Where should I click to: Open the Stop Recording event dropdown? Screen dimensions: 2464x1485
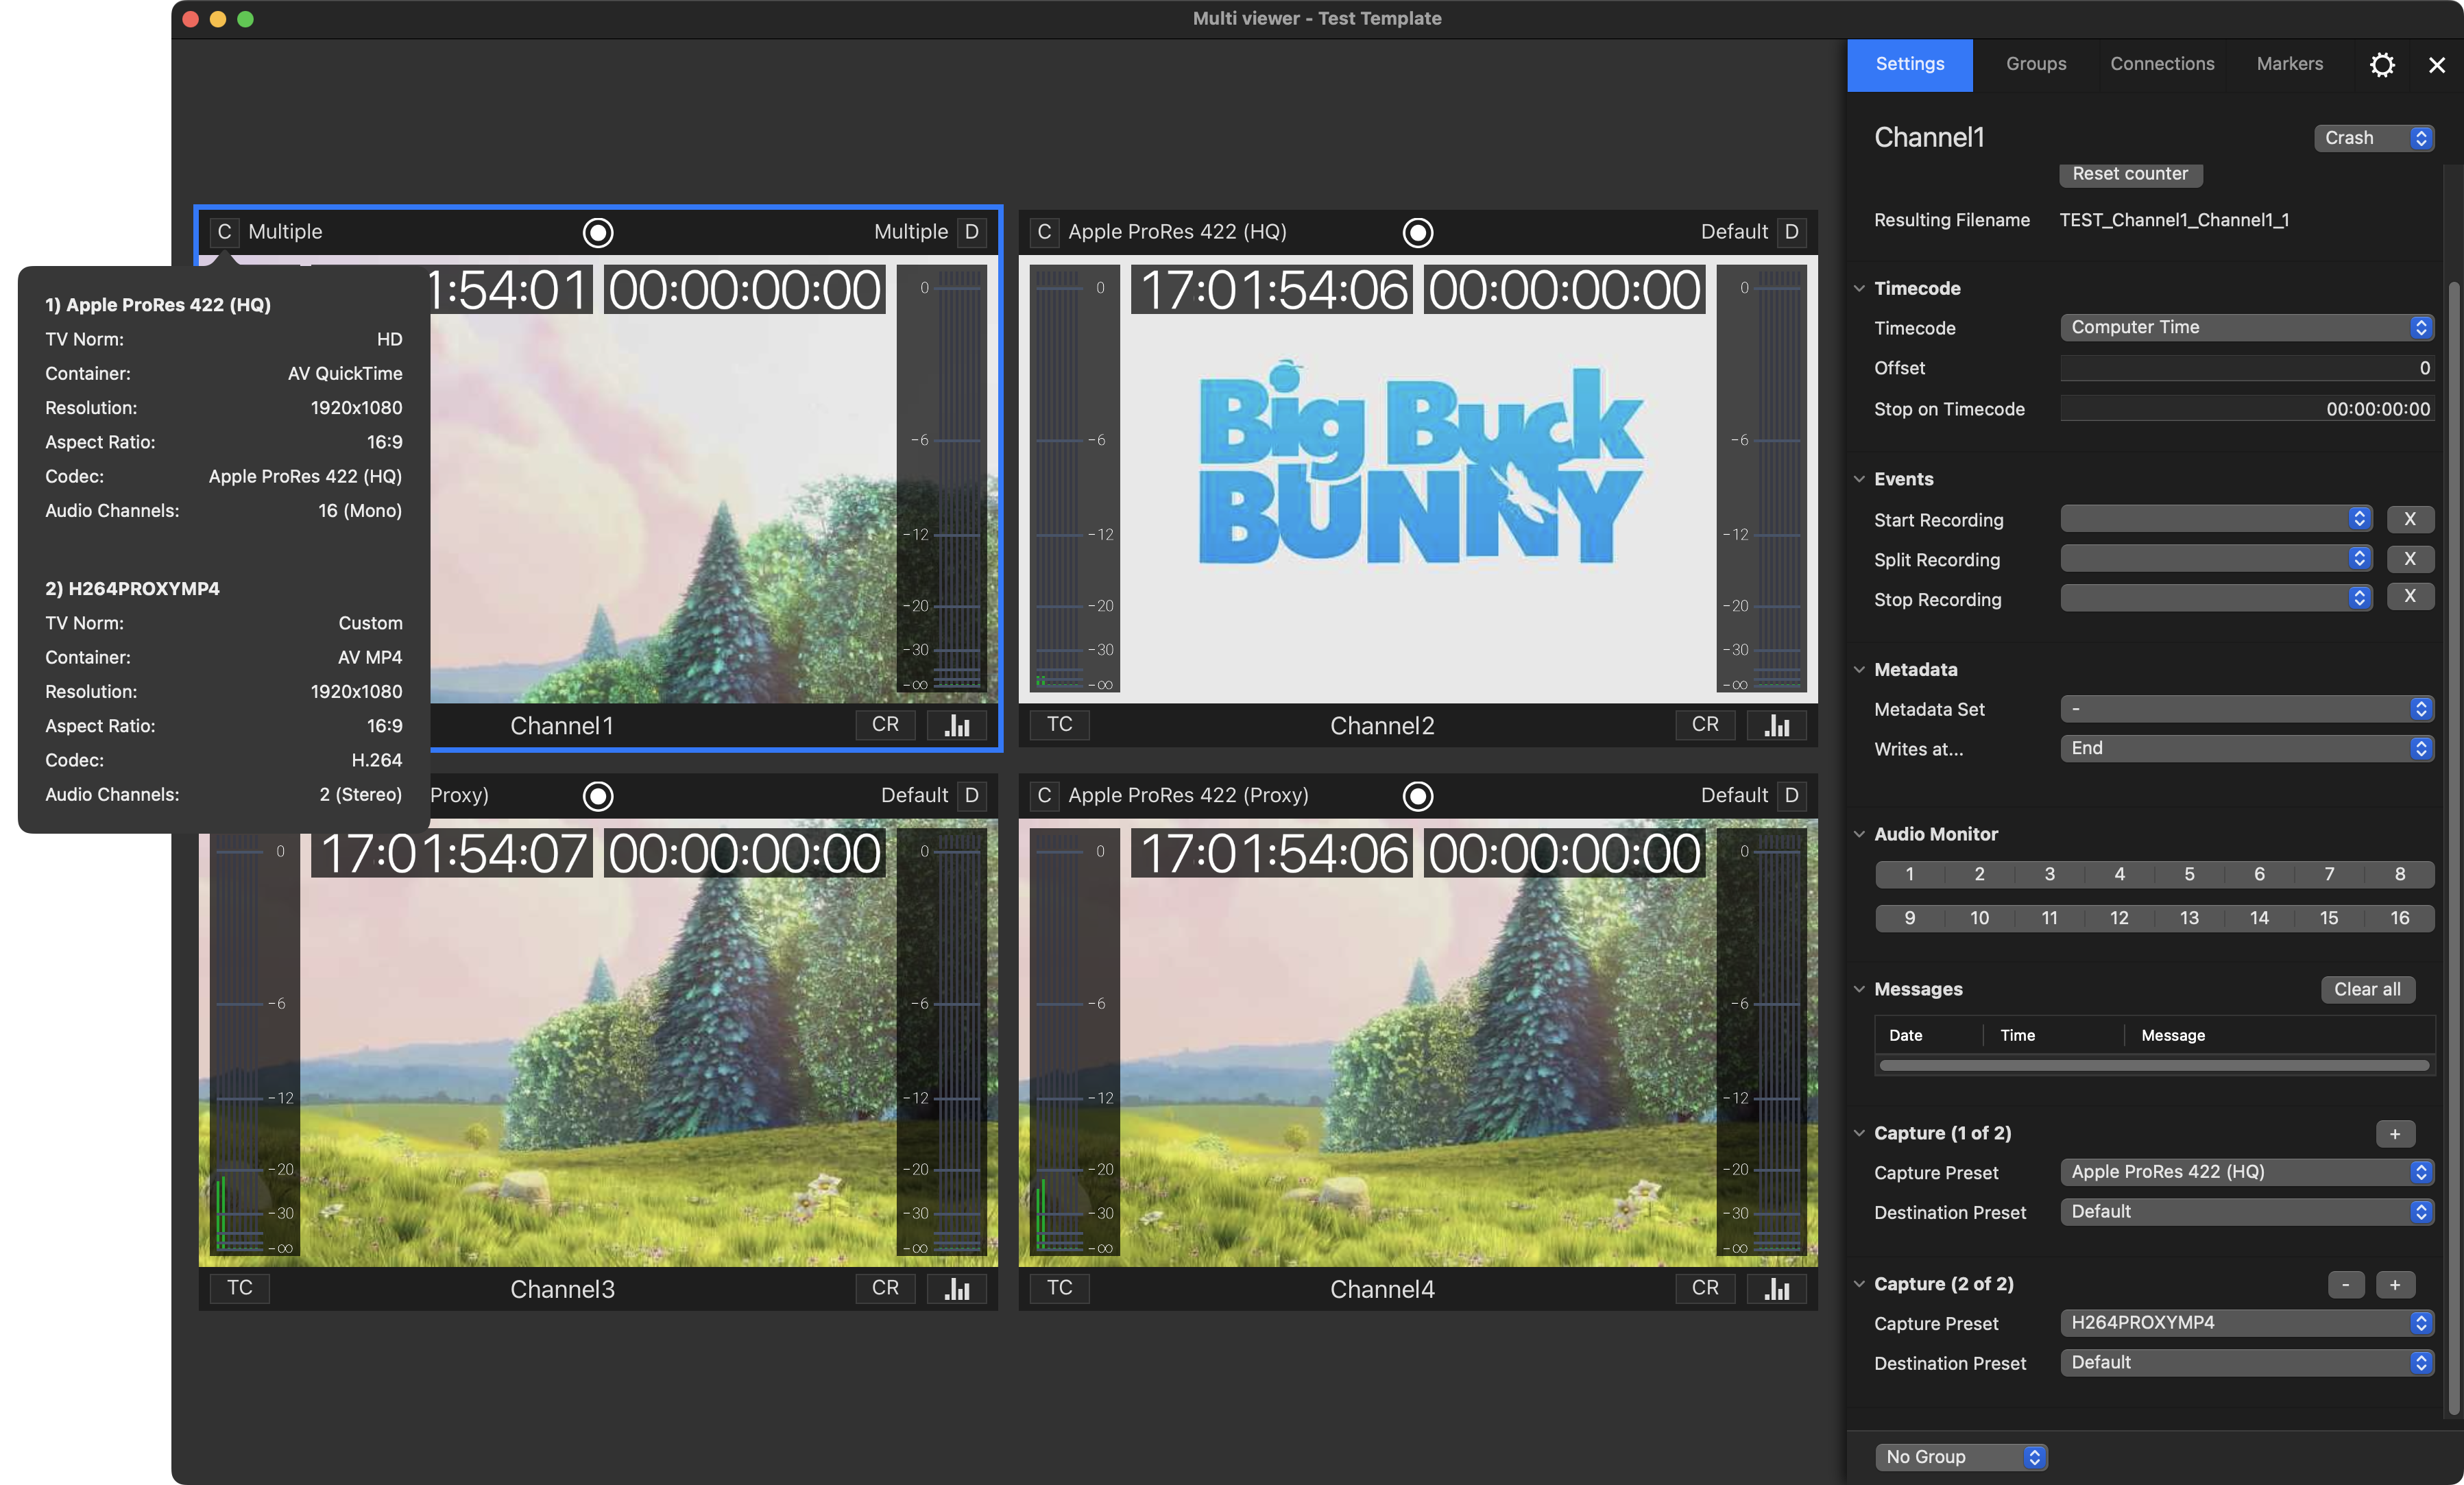click(x=2216, y=599)
